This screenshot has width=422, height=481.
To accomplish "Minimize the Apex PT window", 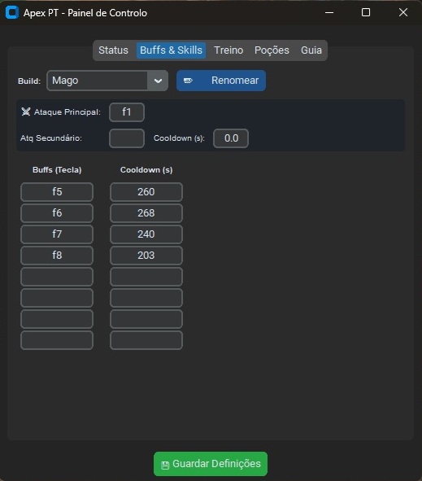I will (329, 12).
